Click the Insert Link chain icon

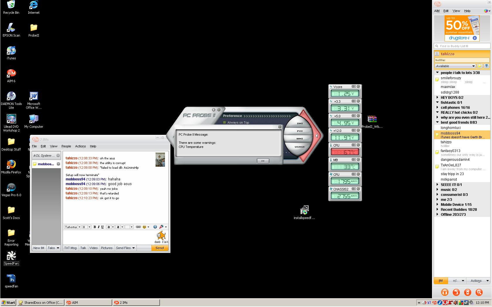coord(138,227)
